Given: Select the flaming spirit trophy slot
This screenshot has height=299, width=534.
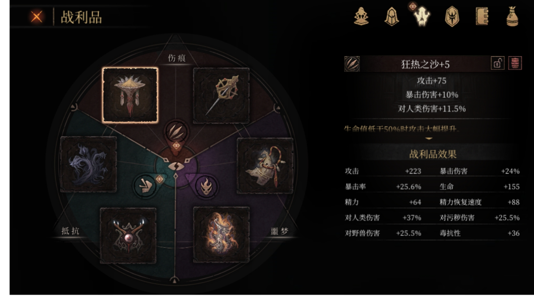Looking at the screenshot, I should (x=222, y=235).
